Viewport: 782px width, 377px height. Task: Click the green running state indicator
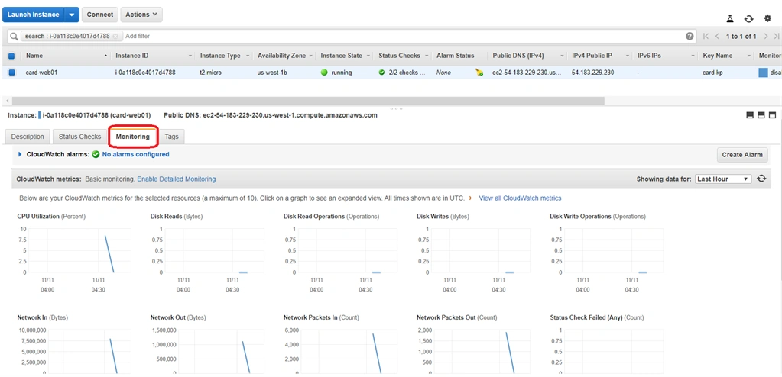coord(324,72)
